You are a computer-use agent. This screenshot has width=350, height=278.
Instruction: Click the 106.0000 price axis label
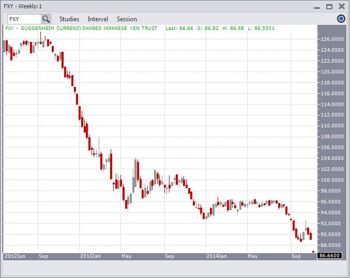(332, 147)
